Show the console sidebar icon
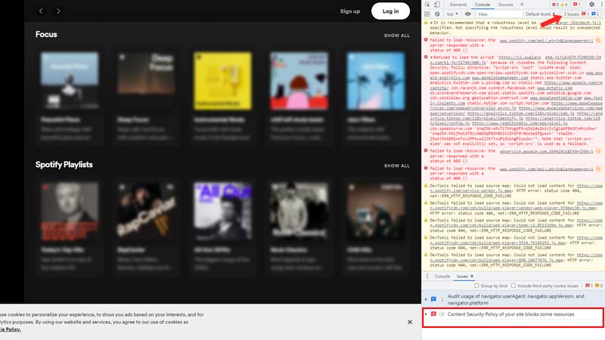This screenshot has height=340, width=605. pyautogui.click(x=427, y=14)
